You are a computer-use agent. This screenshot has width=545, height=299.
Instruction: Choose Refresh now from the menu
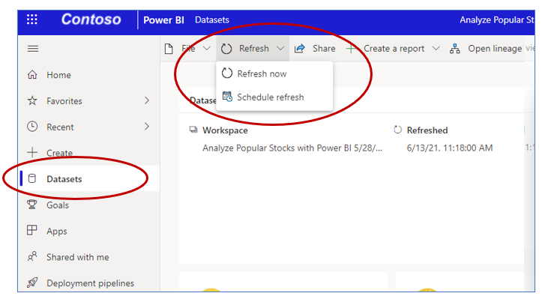click(x=274, y=73)
